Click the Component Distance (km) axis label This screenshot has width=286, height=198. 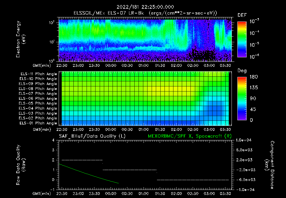[x=270, y=165]
